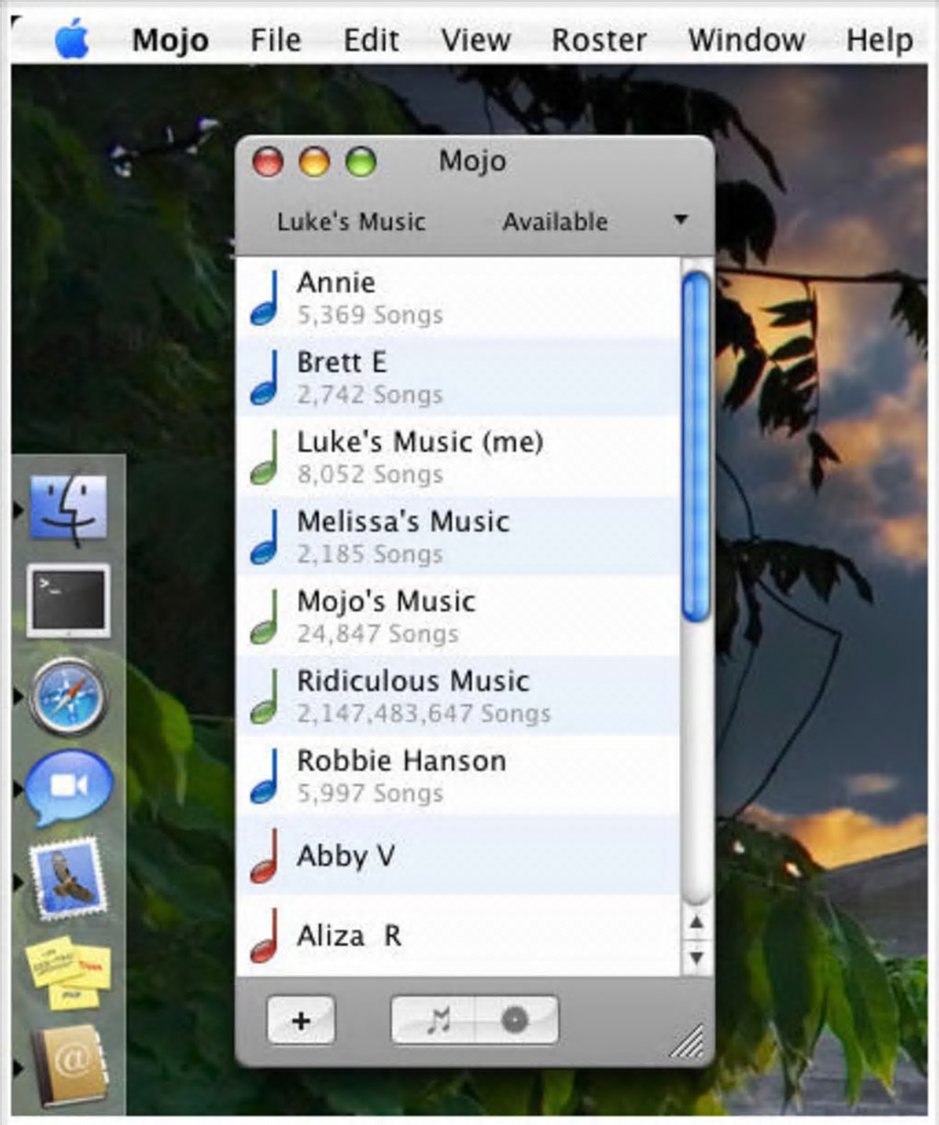Click the scrollbar up arrow
This screenshot has height=1125, width=939.
[x=697, y=922]
